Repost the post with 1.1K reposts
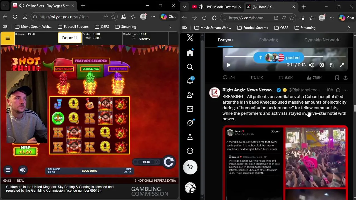This screenshot has width=356, height=200. (x=257, y=78)
